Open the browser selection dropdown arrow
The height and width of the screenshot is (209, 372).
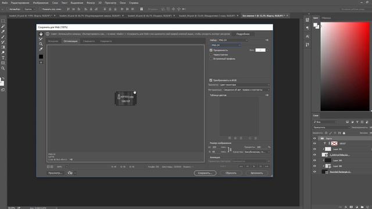[75, 173]
